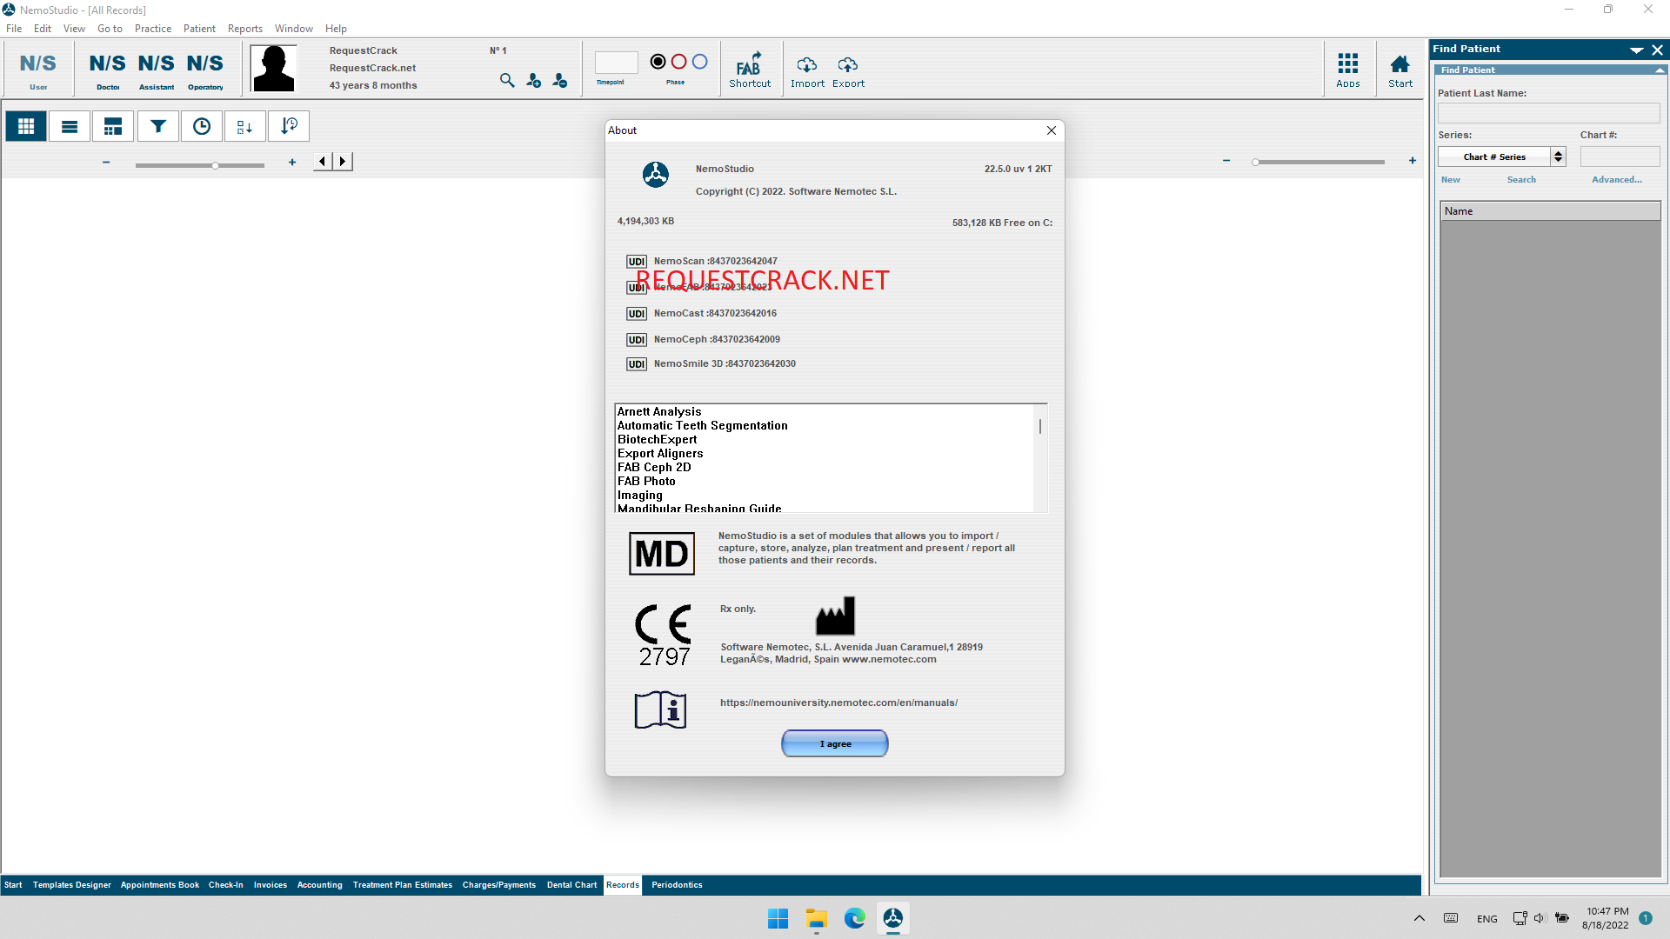
Task: Click the Remove Patient icon
Action: point(559,80)
